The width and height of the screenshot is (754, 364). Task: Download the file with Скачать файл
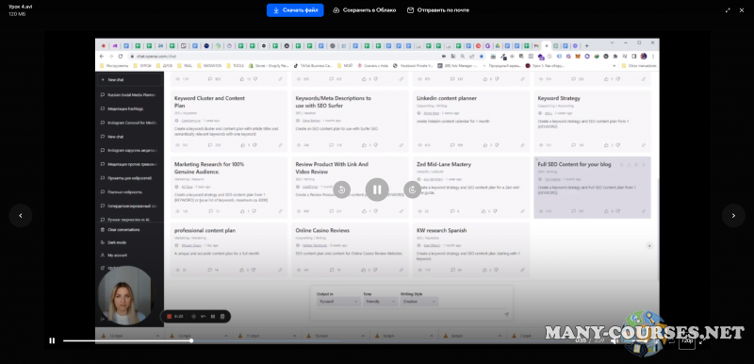(x=295, y=10)
